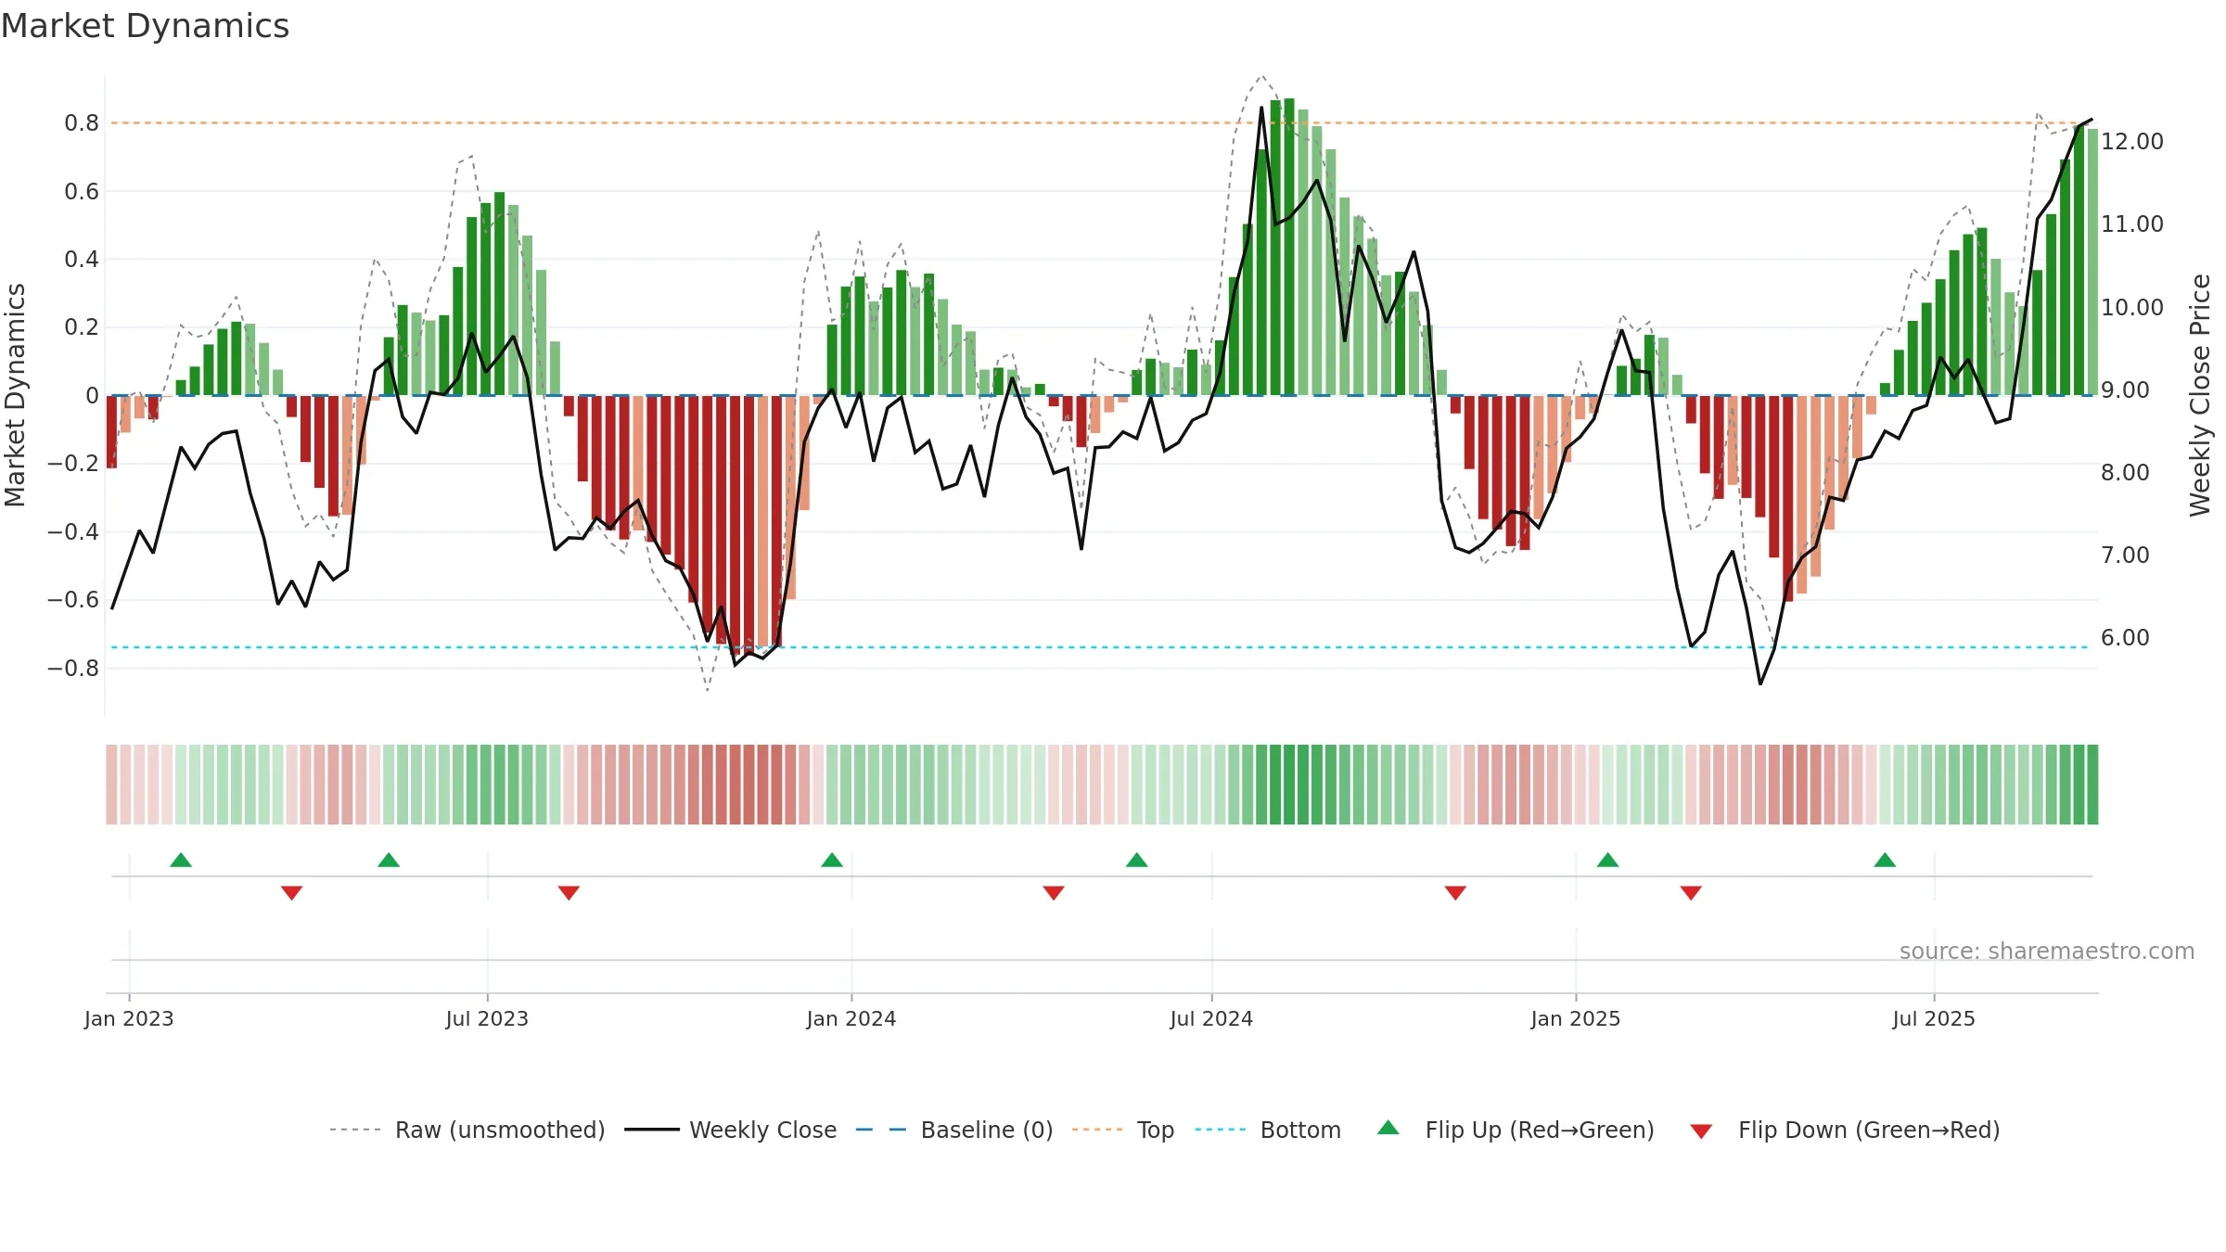Click the source: sharemaestro.com text

[x=2047, y=951]
